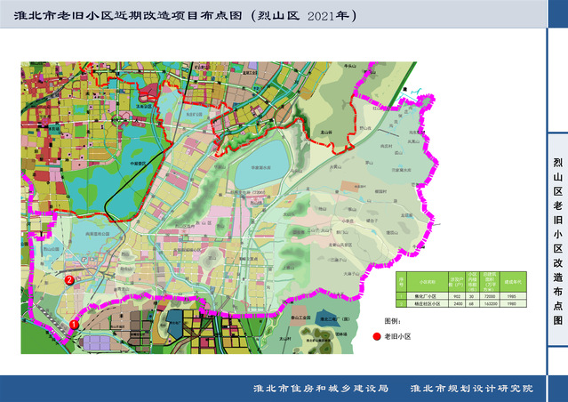Click the 涉及户数 table column header
Screen dimensions: 568x402
(457, 281)
